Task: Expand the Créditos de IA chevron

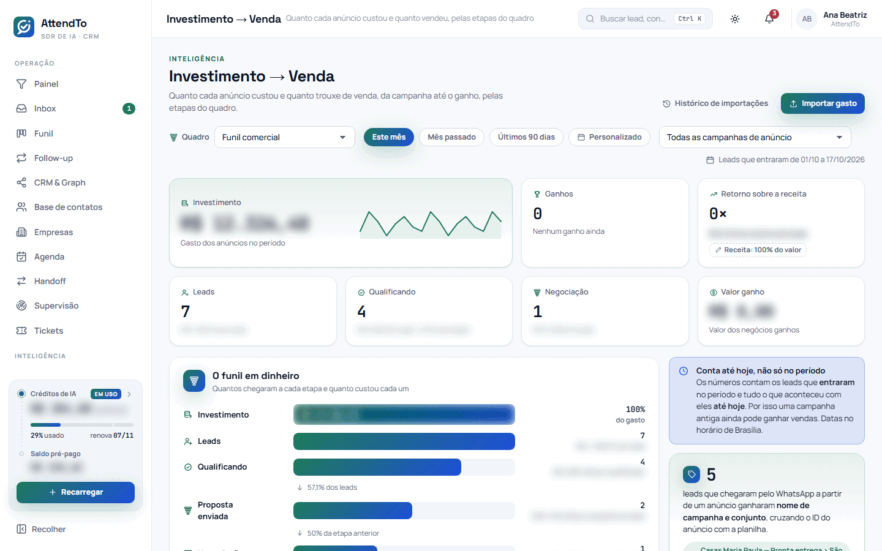Action: tap(129, 394)
